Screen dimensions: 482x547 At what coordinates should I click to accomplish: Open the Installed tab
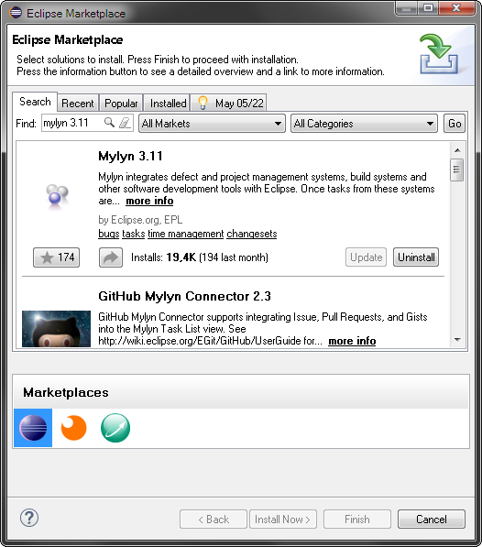(168, 104)
